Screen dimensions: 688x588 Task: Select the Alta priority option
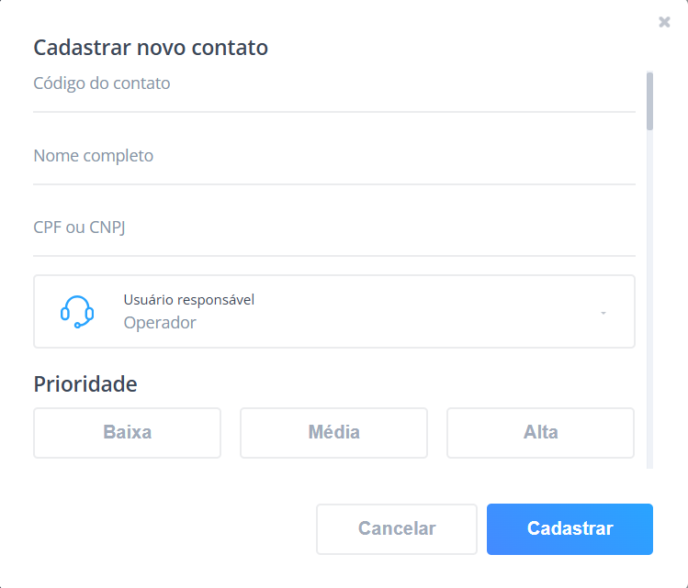pyautogui.click(x=540, y=433)
